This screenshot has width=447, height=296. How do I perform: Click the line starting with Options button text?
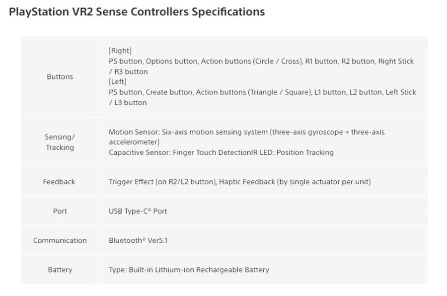261,61
